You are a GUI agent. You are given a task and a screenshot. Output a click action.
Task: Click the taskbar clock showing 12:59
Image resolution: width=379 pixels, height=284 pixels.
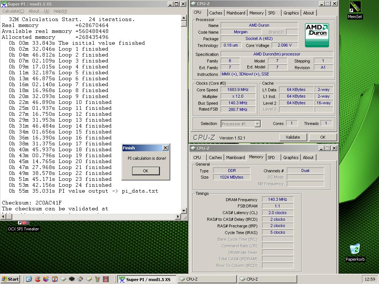(370, 279)
